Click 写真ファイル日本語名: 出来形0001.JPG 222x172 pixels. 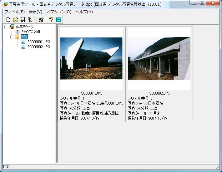[x=92, y=103]
